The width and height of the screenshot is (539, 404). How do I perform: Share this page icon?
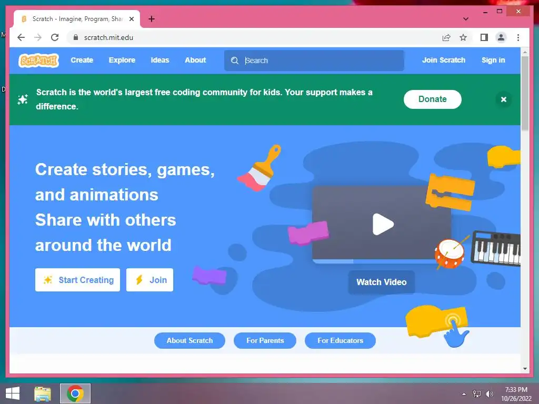(446, 37)
